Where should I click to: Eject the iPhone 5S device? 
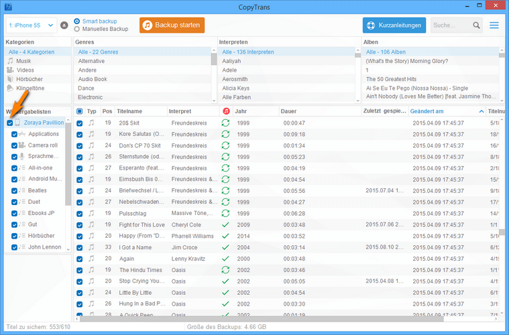64,25
